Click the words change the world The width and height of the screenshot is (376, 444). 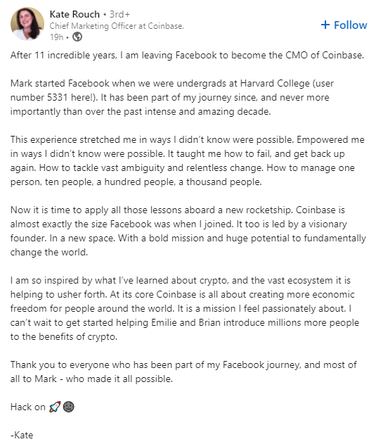click(x=49, y=252)
